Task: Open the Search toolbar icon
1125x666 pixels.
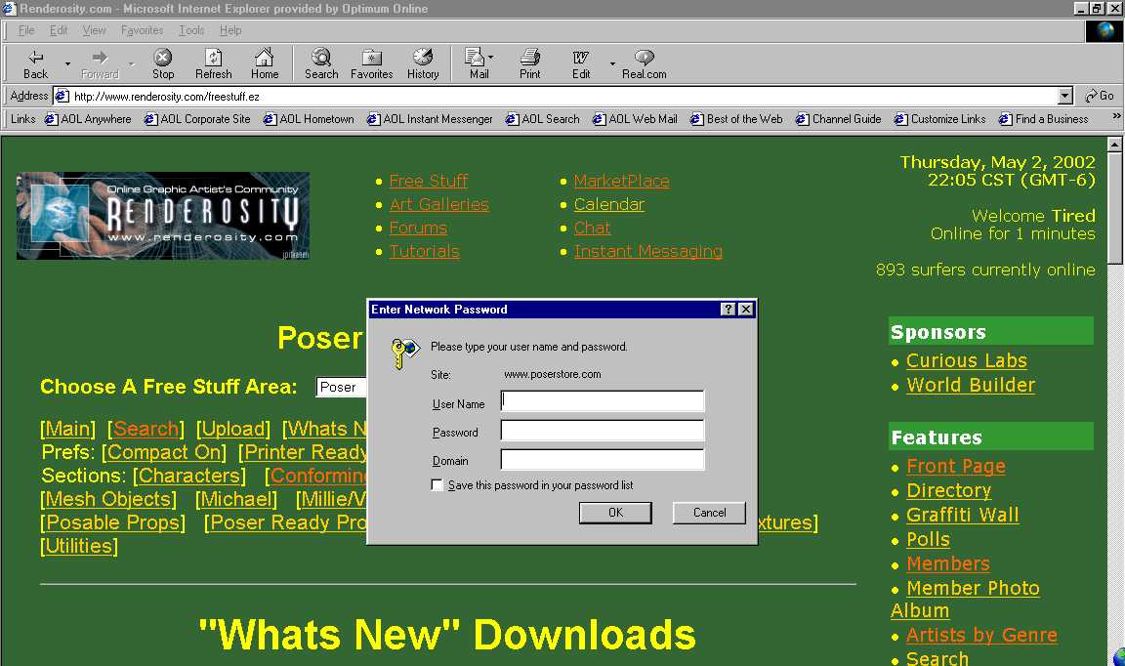Action: (321, 58)
